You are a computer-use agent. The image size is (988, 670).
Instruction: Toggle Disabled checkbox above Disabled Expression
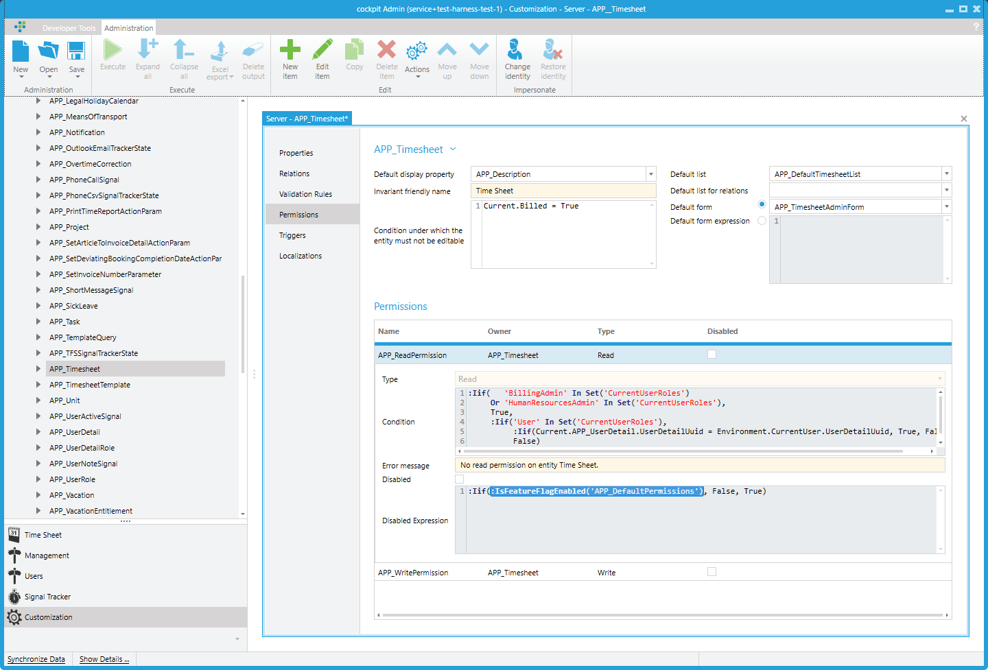[460, 479]
